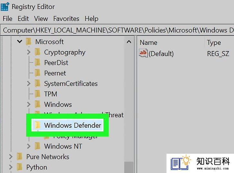
Task: Select the TPM tree item
Action: 50,94
